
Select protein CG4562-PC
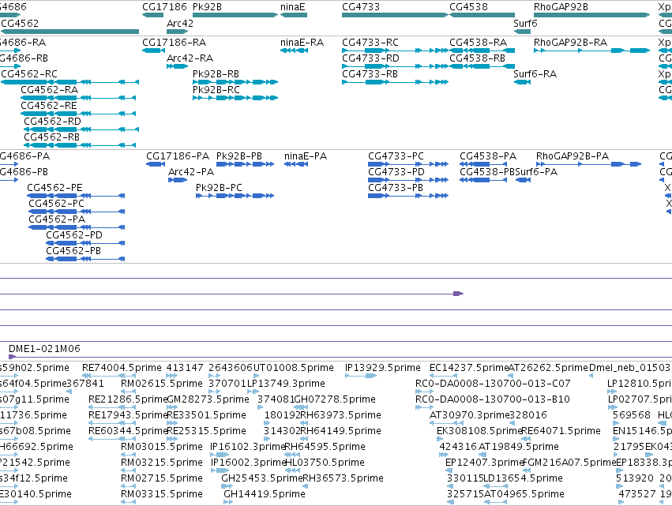tap(57, 204)
